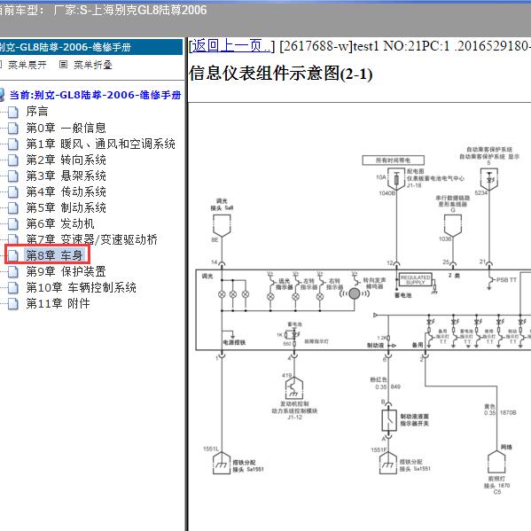Open 第4章 传动系统 chapter
Viewport: 531px width, 531px height.
pos(66,191)
